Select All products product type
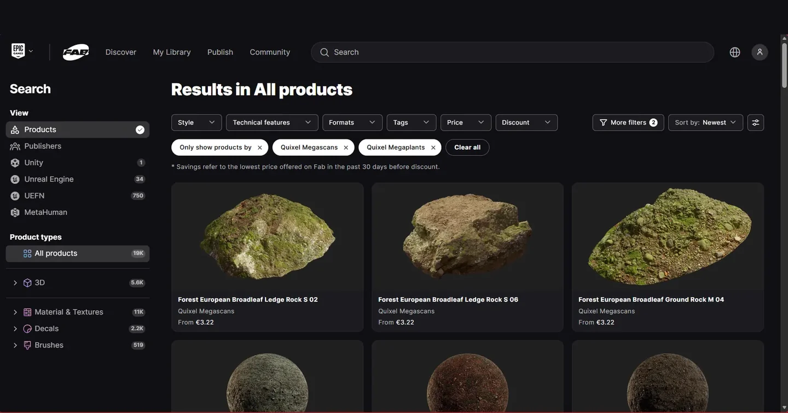 [77, 253]
